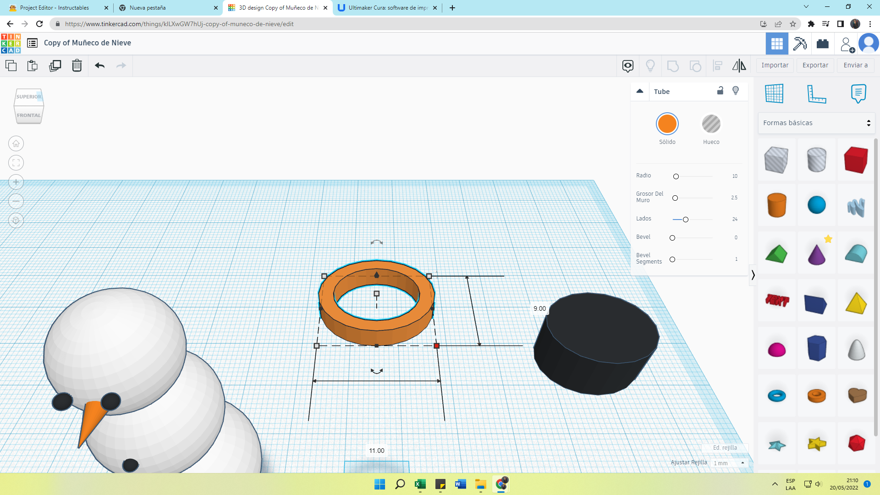Open the browser tab search chevron
Image resolution: width=880 pixels, height=495 pixels.
pos(806,7)
